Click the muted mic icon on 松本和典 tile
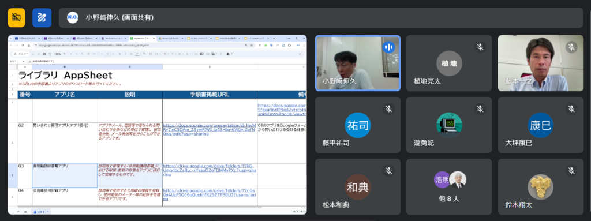 388,171
